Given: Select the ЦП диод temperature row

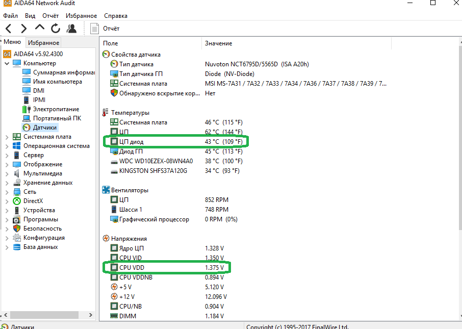Looking at the screenshot, I should [x=176, y=142].
